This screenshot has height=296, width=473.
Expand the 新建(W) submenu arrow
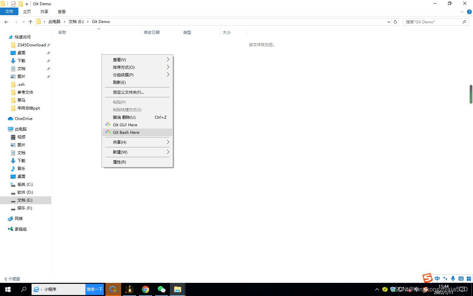coord(168,152)
